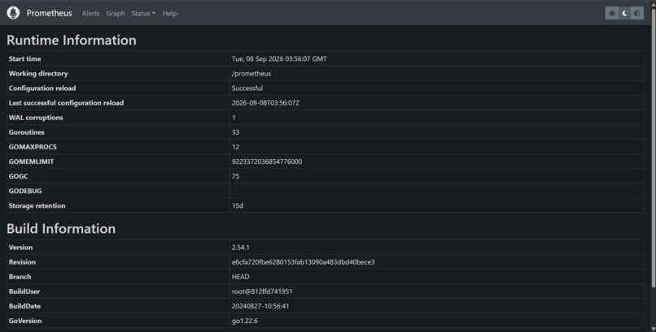Enable dark theme with moon icon
Image resolution: width=656 pixels, height=332 pixels.
(624, 13)
